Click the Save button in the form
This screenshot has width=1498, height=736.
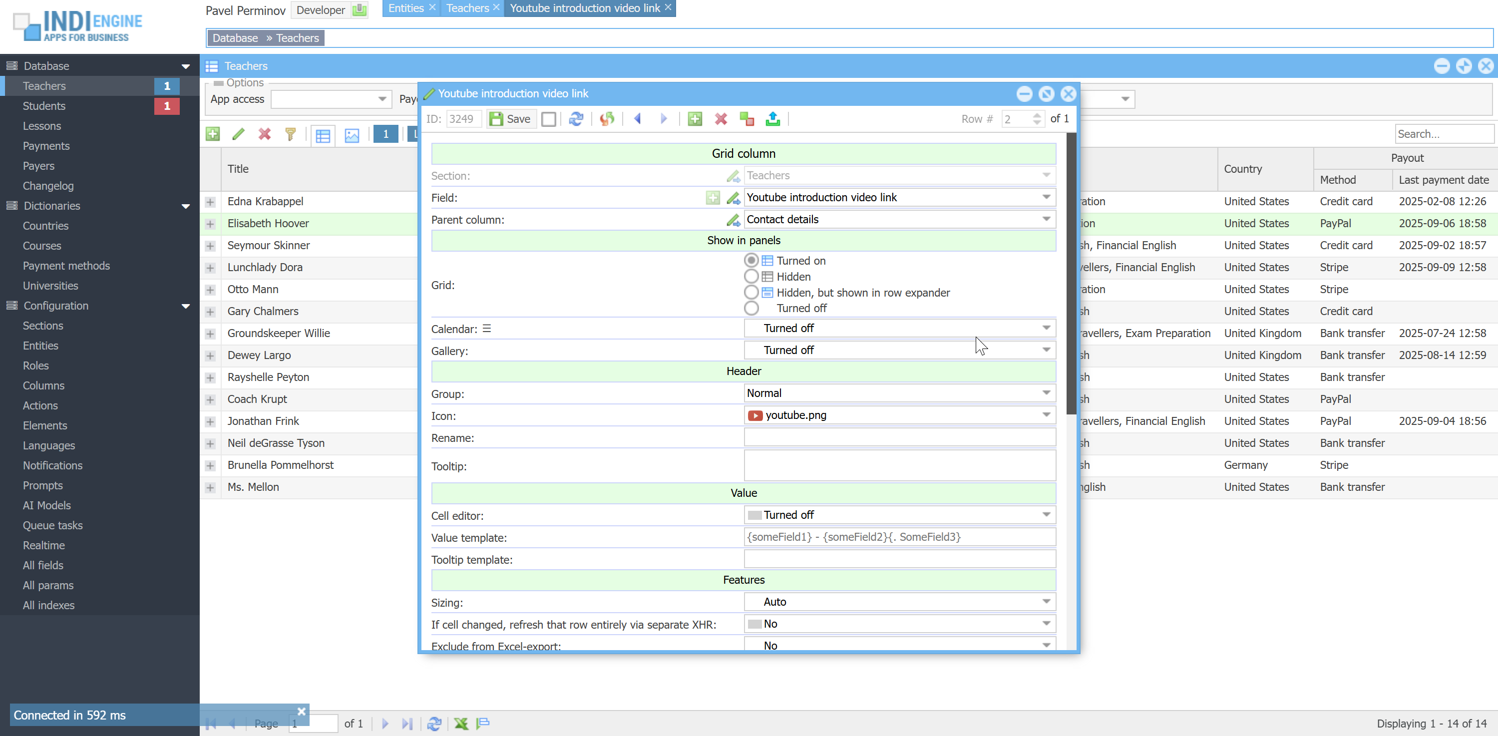tap(511, 119)
